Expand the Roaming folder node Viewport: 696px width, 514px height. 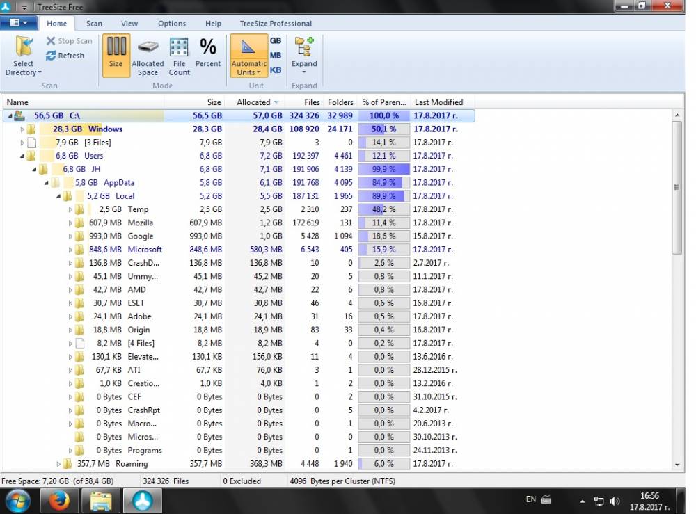(58, 464)
